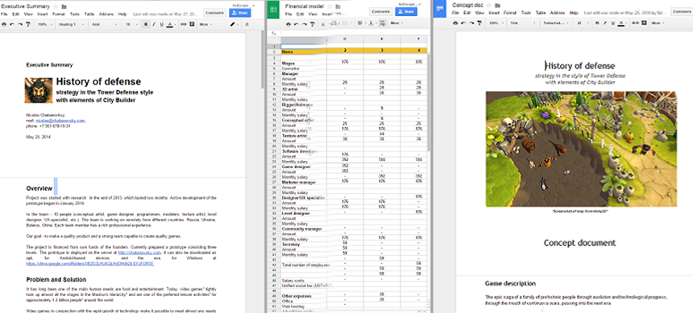This screenshot has width=693, height=313.
Task: Open vertical align dropdown in Financial model
Action: coord(372,23)
